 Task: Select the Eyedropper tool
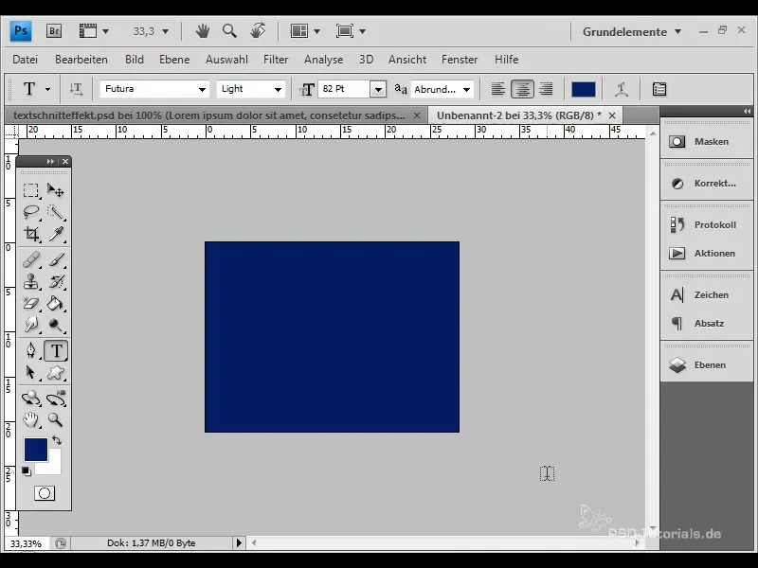click(x=56, y=234)
